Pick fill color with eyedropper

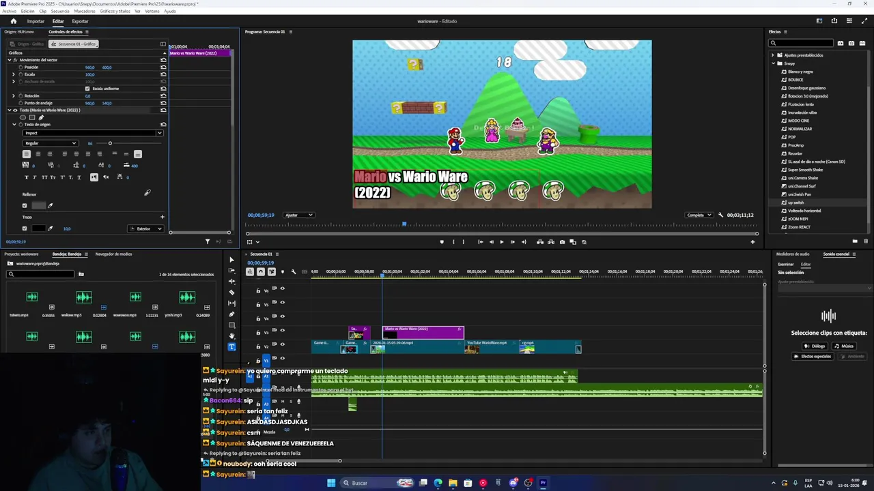coord(50,205)
